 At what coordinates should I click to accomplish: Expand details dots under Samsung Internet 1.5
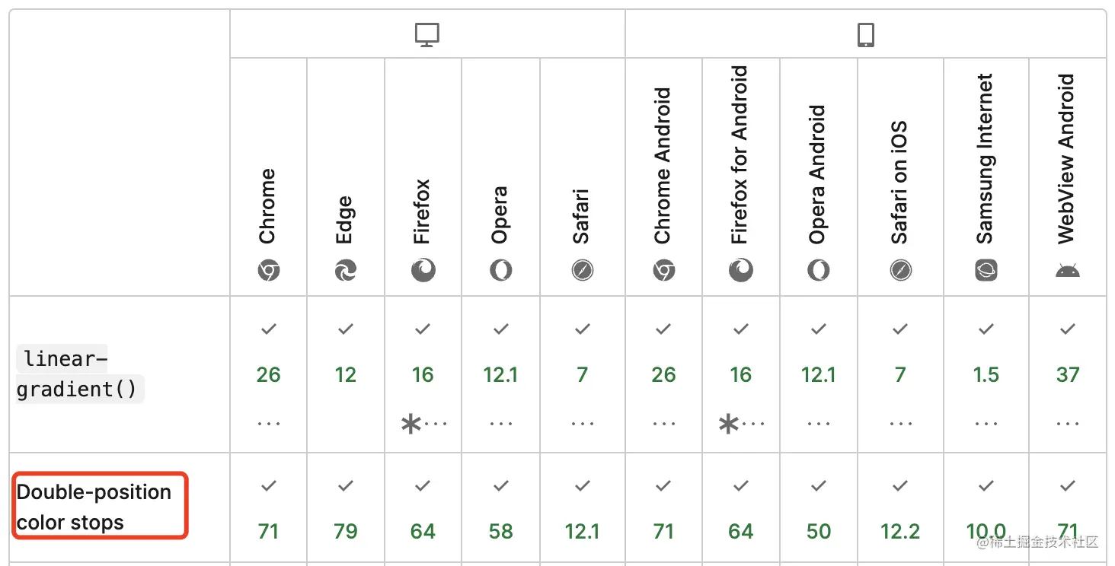(986, 423)
